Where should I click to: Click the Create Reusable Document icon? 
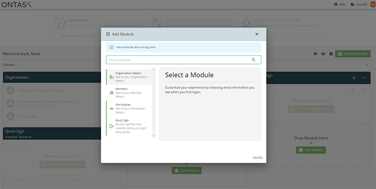pyautogui.click(x=156, y=23)
